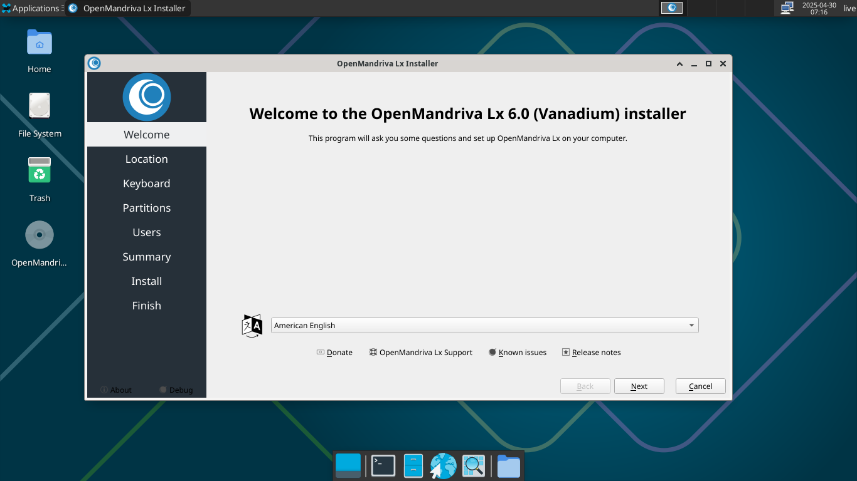
Task: Select the Location step in the sidebar
Action: (x=147, y=159)
